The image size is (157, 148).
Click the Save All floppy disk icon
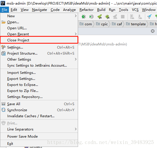(3, 104)
